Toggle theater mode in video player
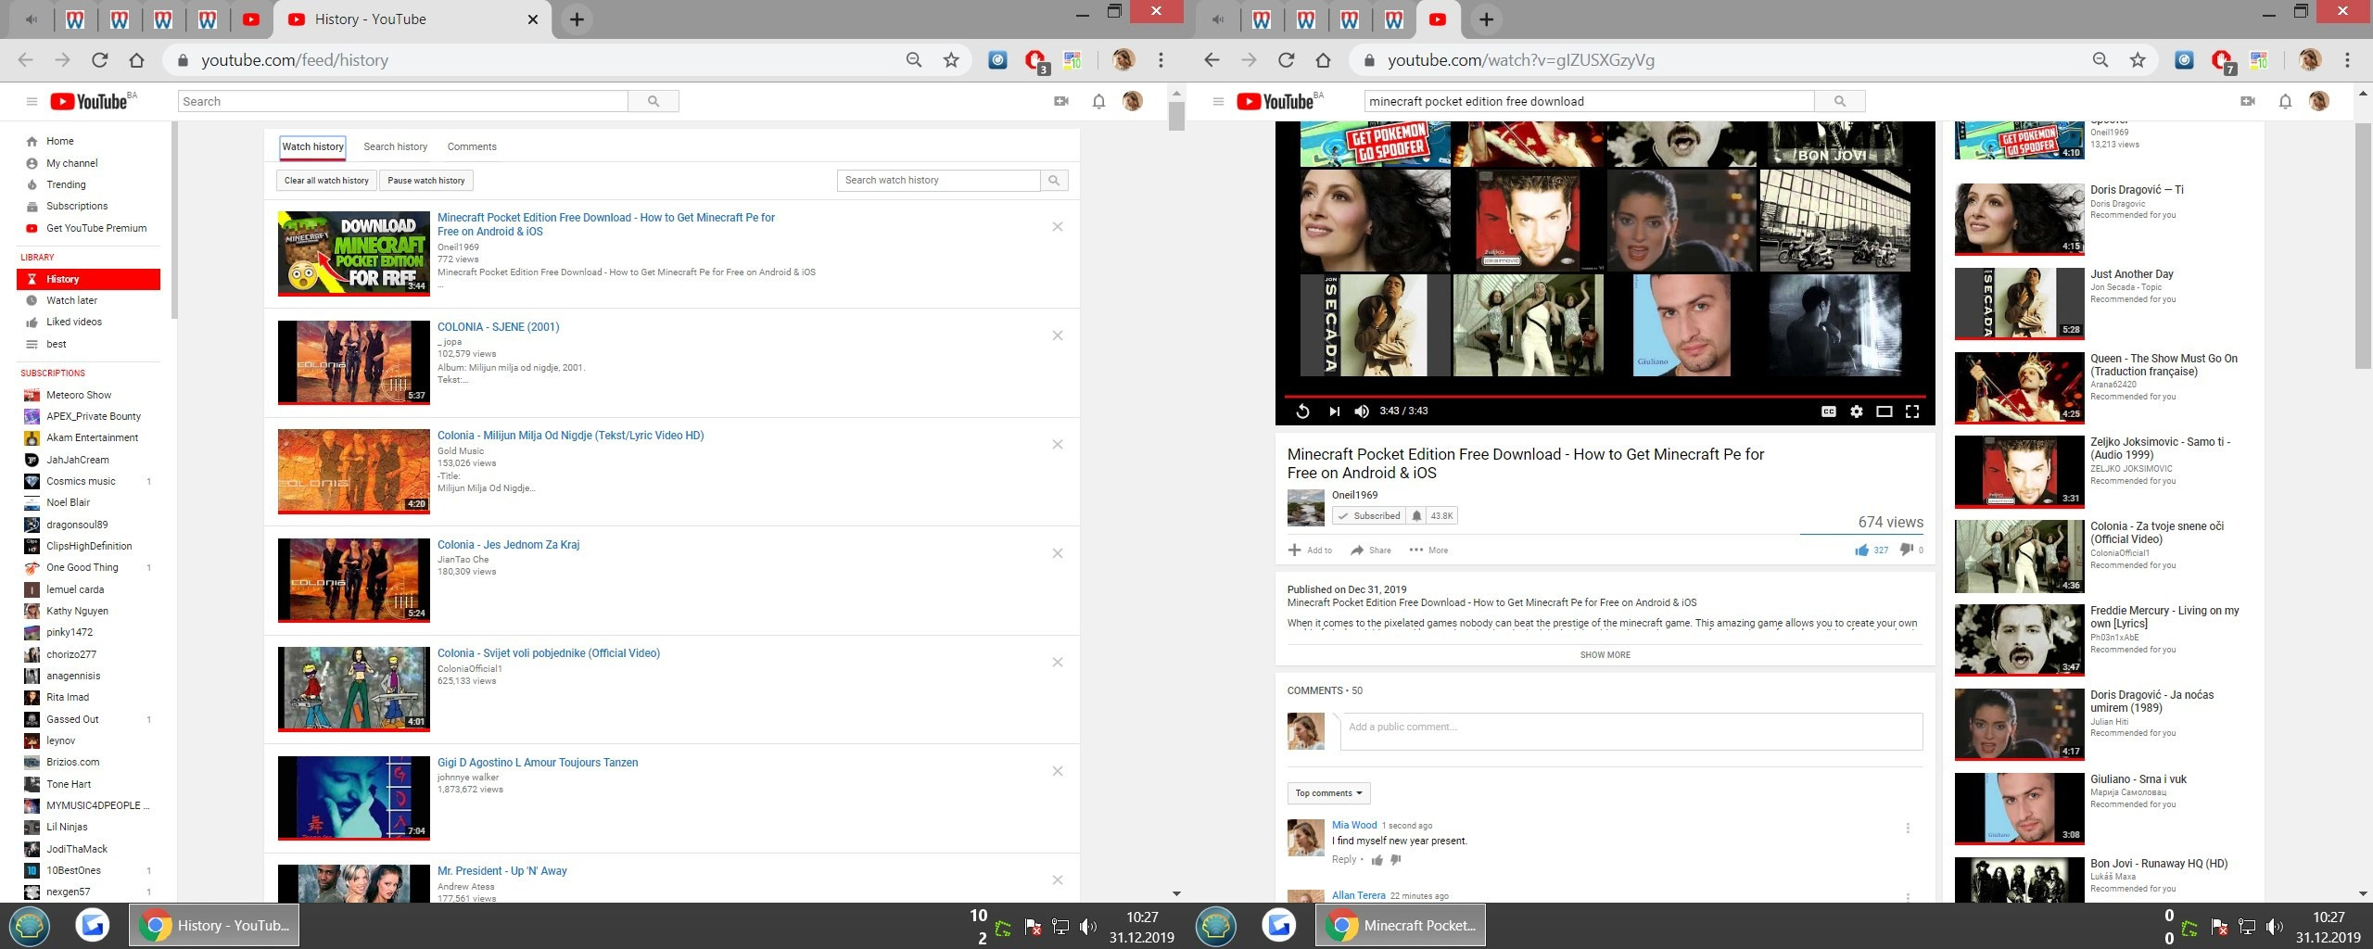2373x949 pixels. point(1884,411)
